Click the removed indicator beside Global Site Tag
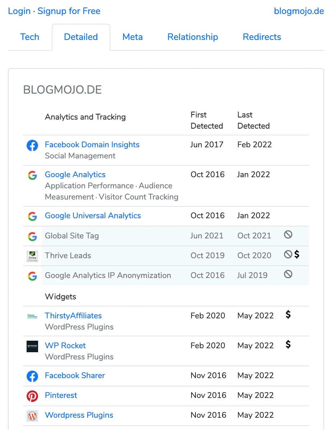Screen dimensions: 332x430 (x=288, y=234)
